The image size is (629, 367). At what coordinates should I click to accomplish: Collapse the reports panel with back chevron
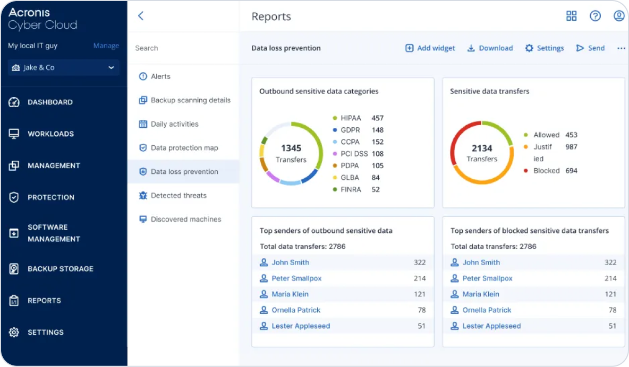[141, 16]
